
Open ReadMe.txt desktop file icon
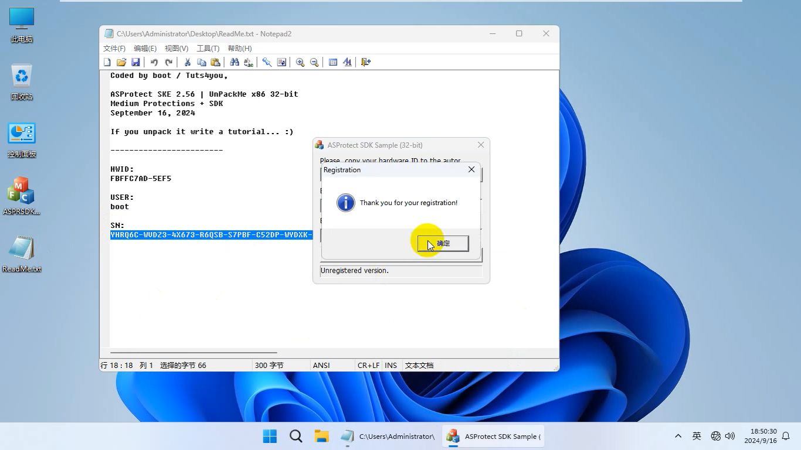[22, 254]
